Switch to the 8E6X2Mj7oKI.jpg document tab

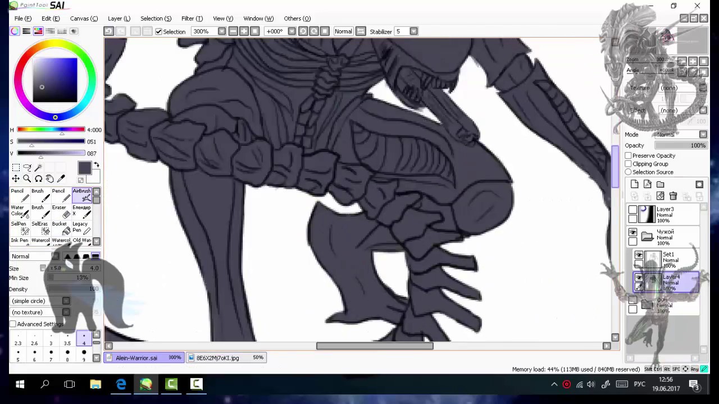(226, 358)
